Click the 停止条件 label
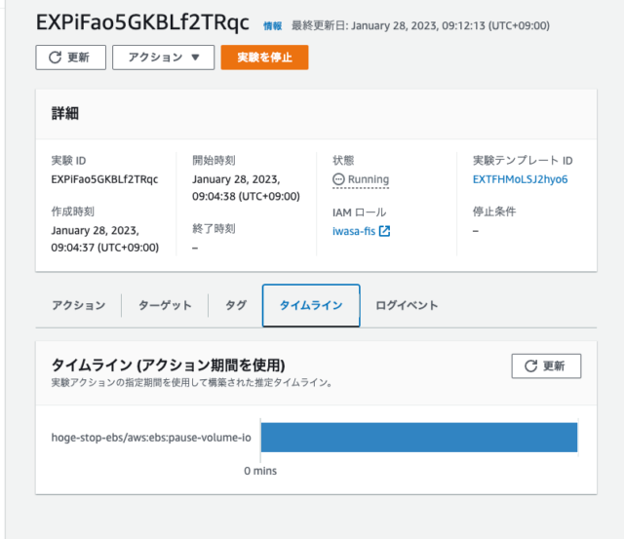 494,212
